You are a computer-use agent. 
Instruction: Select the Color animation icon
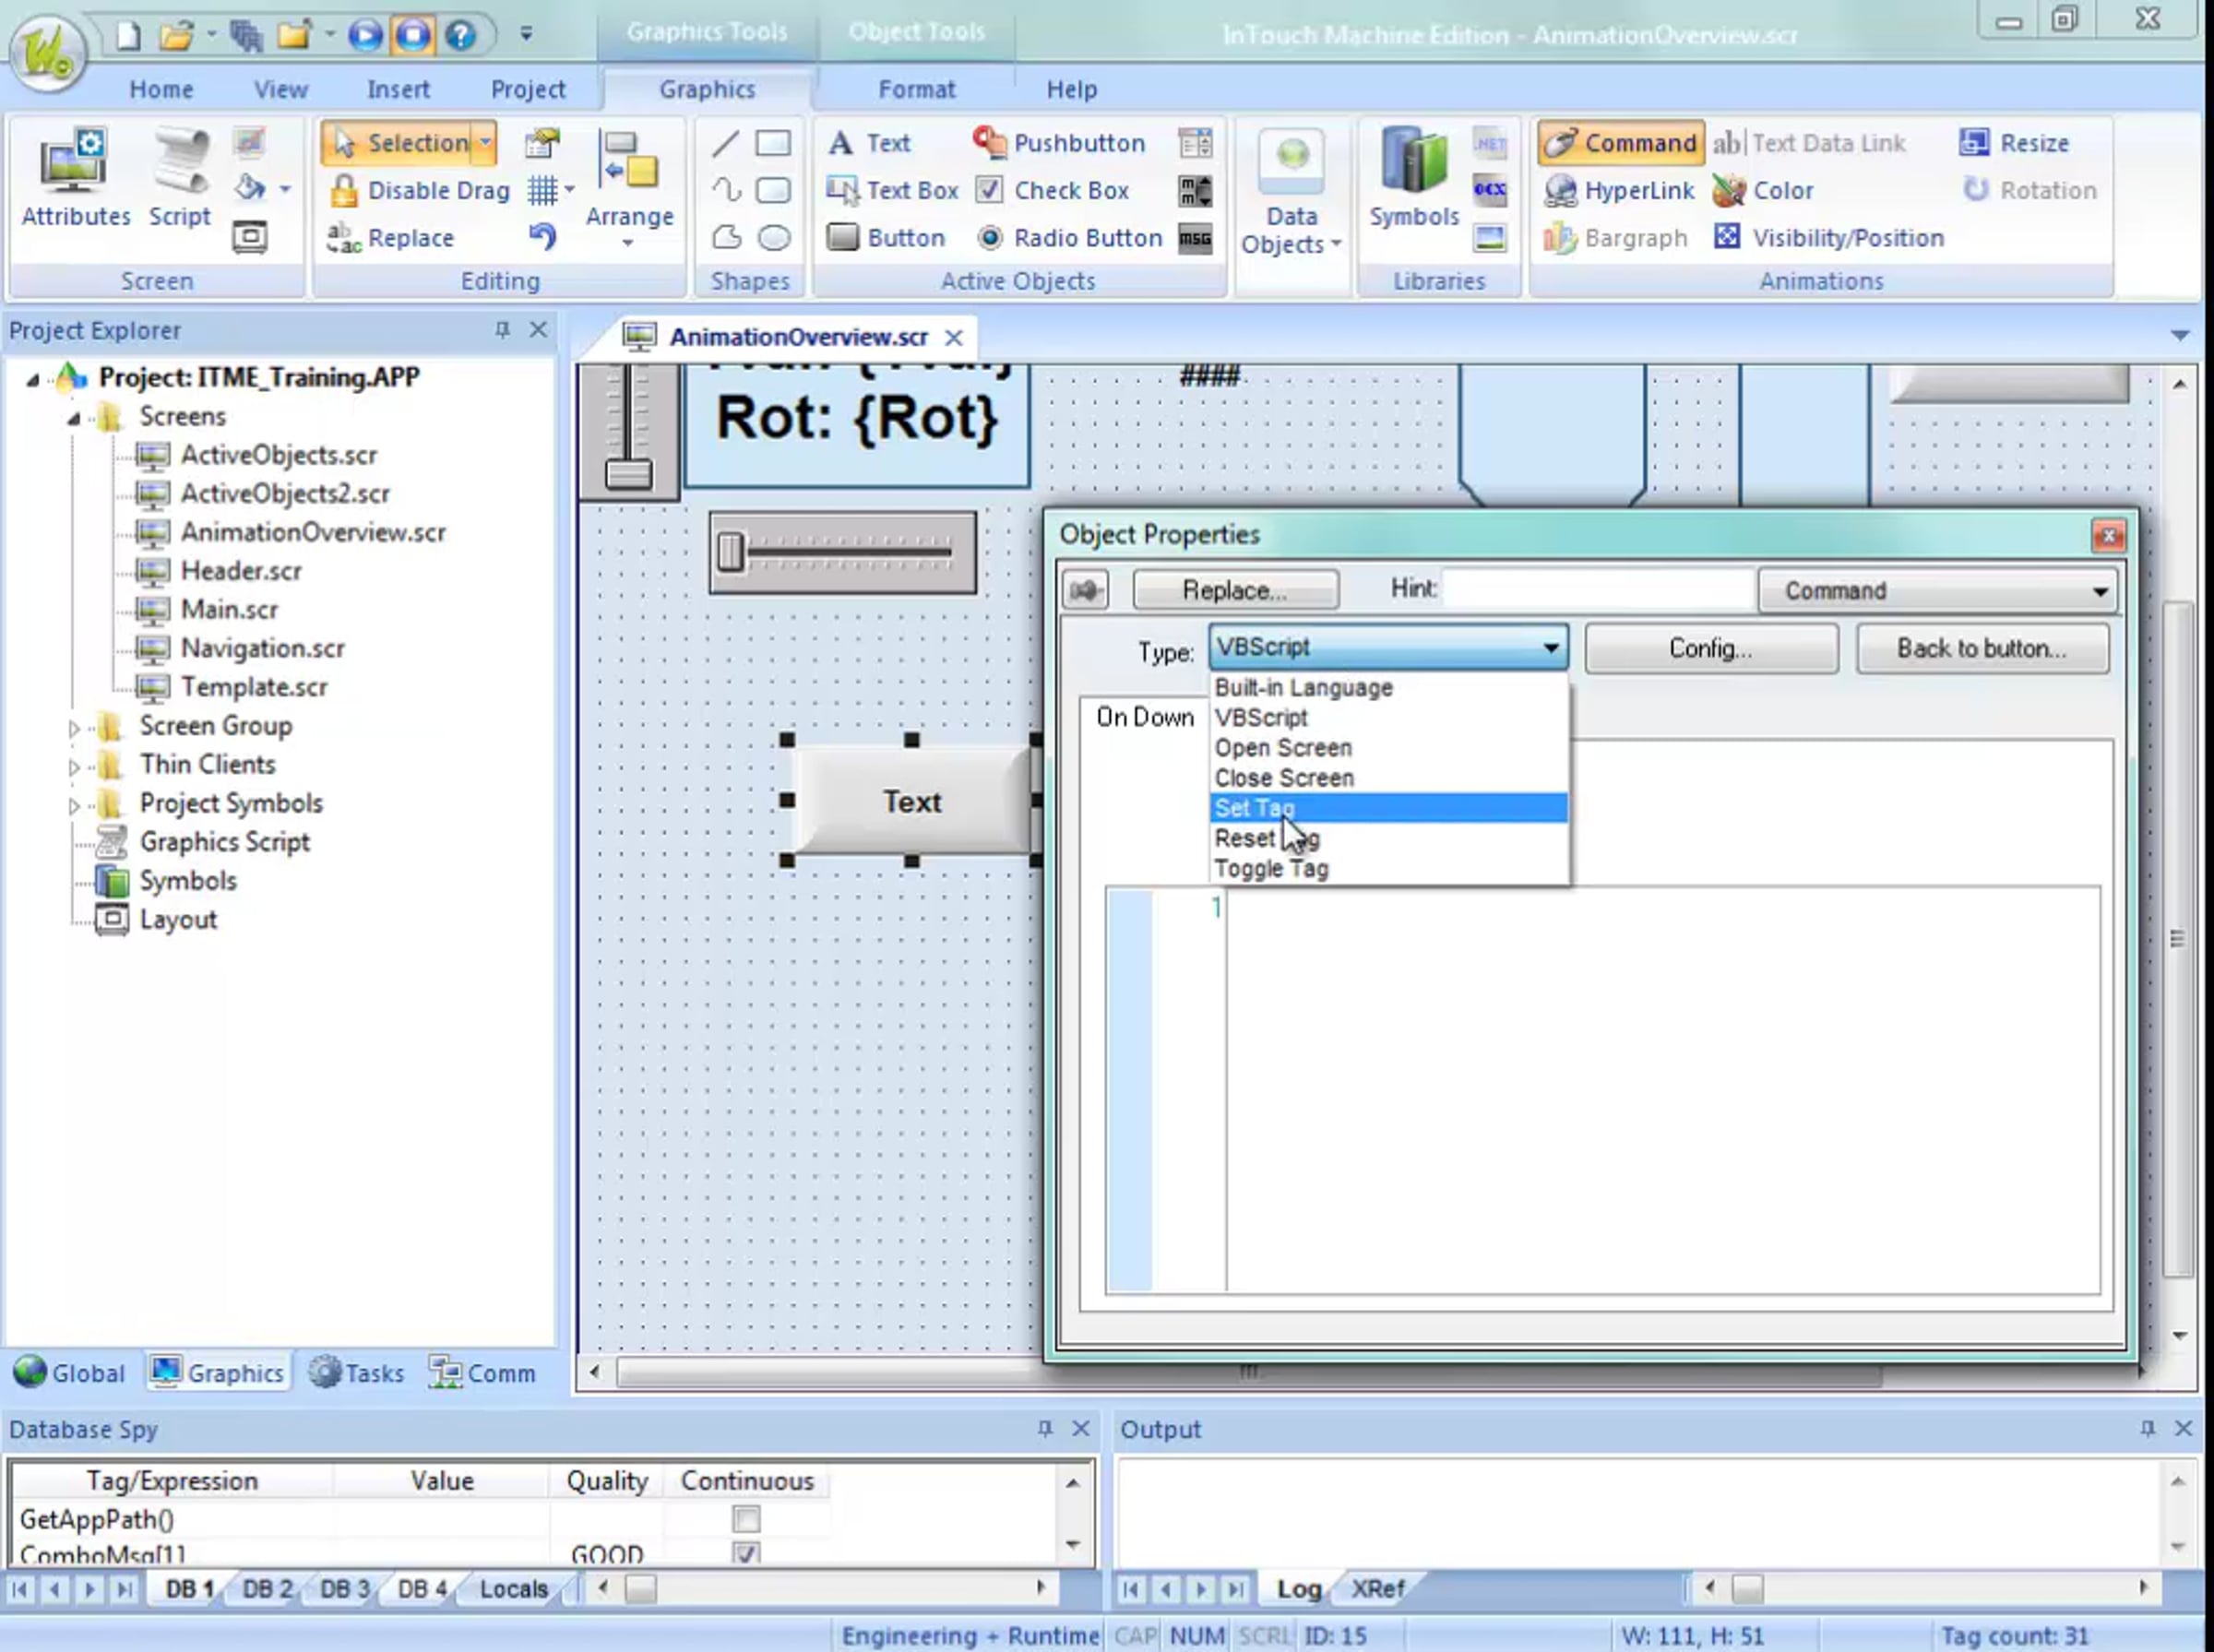pos(1729,190)
